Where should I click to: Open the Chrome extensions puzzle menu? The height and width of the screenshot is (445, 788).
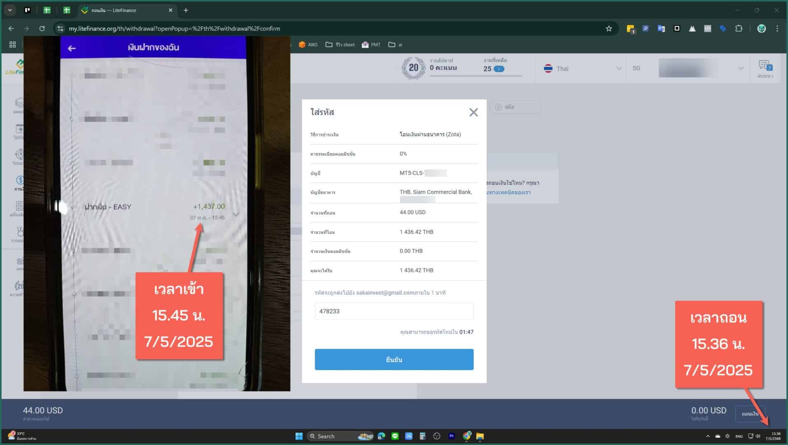coord(739,28)
